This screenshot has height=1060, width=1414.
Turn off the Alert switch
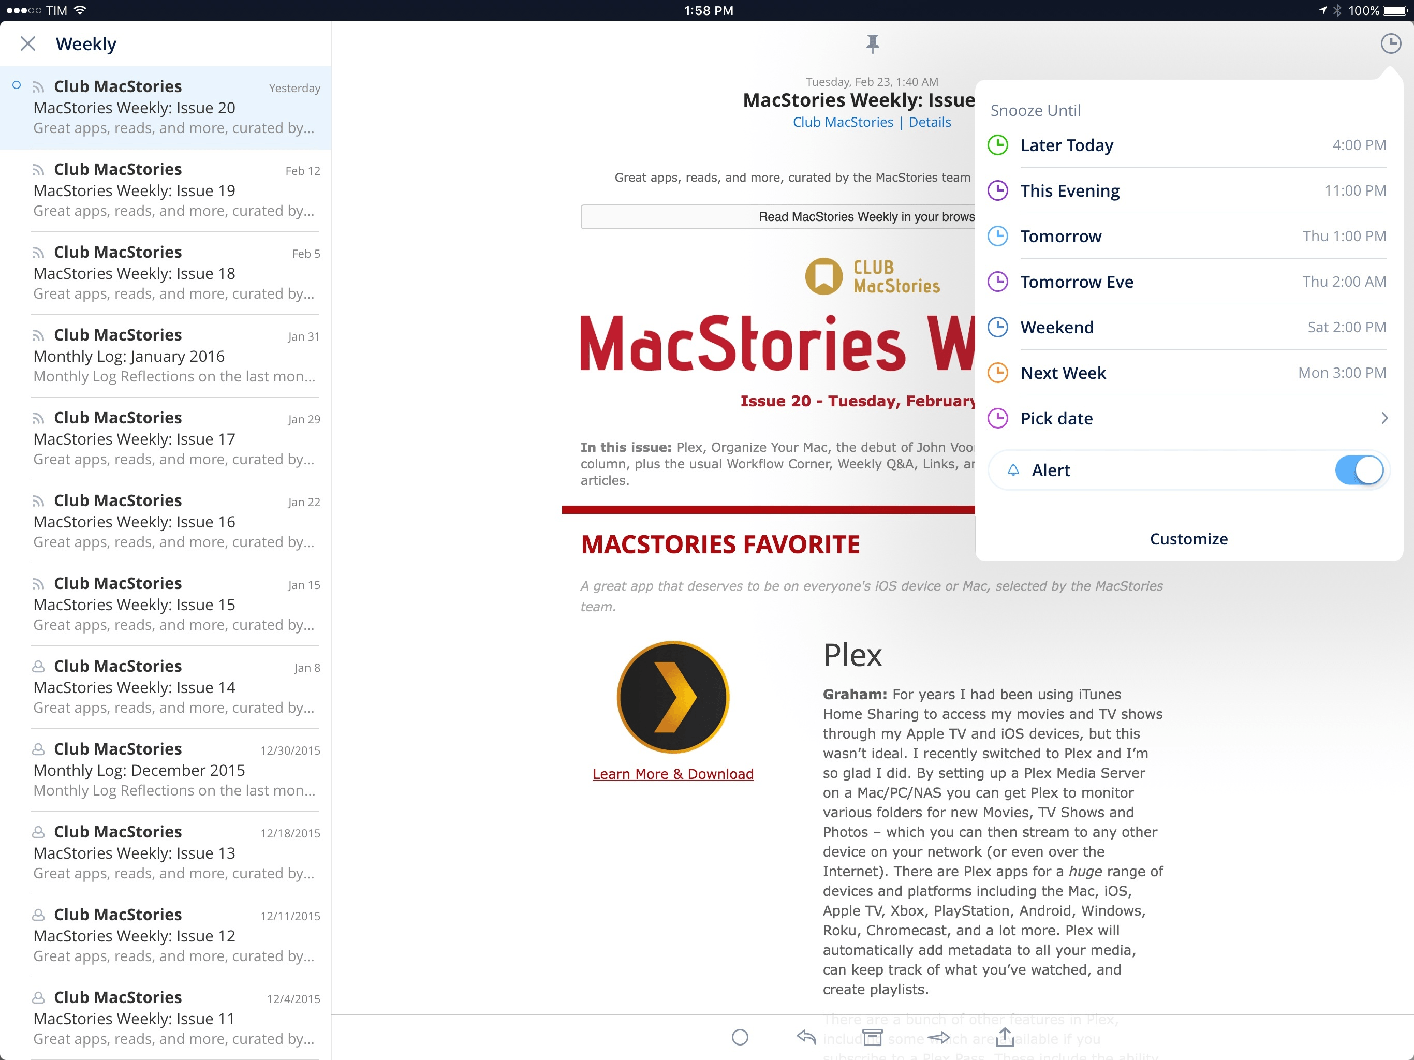pyautogui.click(x=1359, y=470)
